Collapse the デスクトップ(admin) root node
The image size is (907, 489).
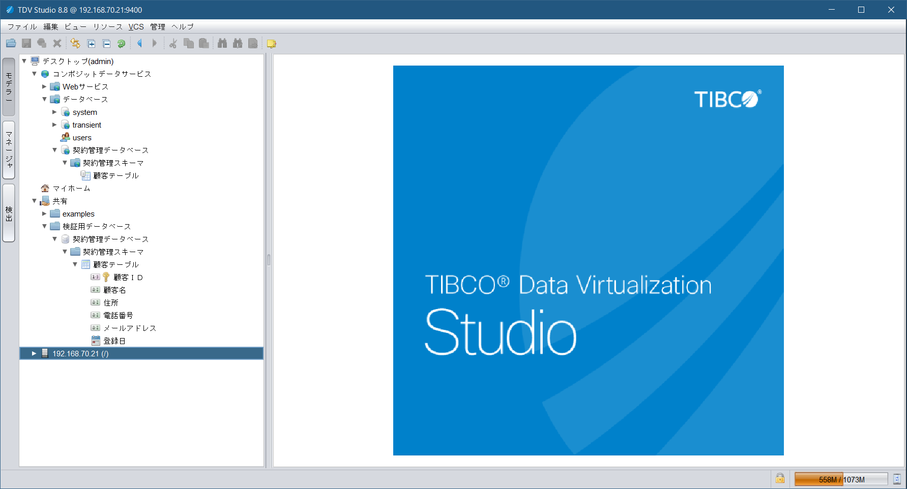(x=24, y=61)
